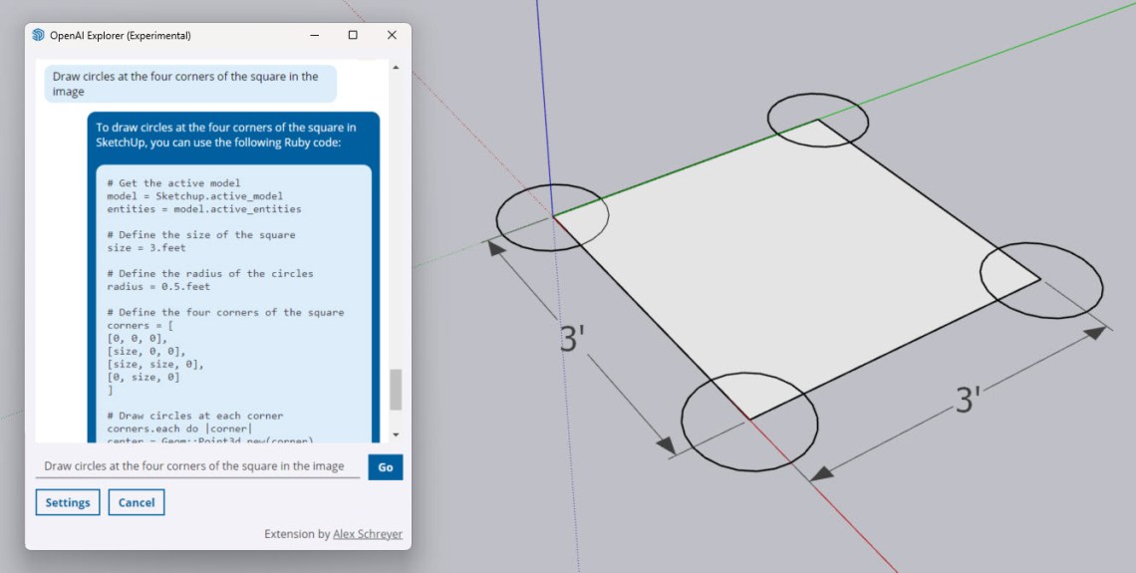Click the Cancel button

tap(137, 502)
